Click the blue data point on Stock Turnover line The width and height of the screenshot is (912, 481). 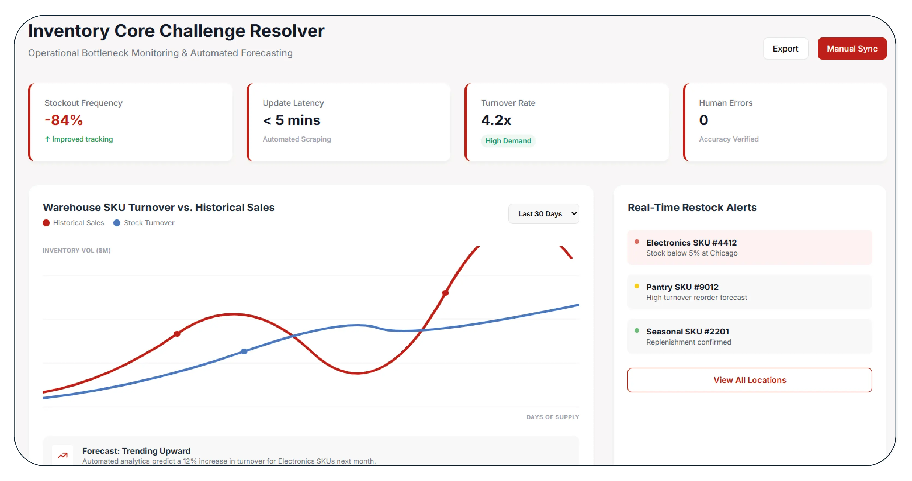[244, 351]
